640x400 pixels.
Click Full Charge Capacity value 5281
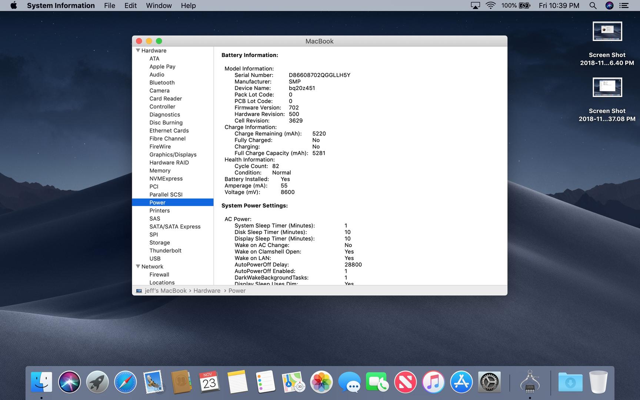[319, 153]
